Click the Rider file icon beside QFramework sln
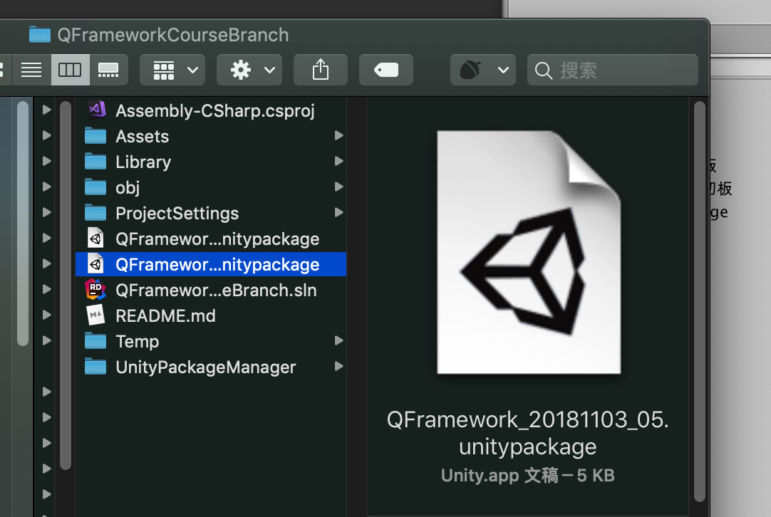This screenshot has width=771, height=517. click(x=96, y=290)
